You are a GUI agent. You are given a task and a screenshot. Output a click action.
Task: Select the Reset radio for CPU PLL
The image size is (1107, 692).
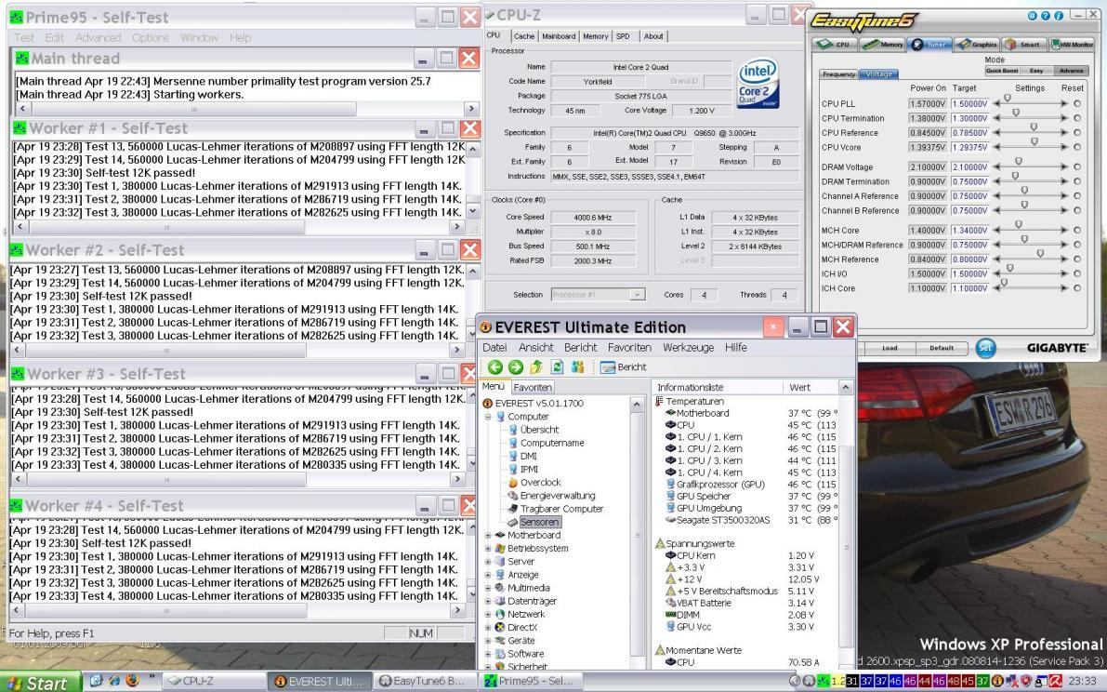[1077, 104]
